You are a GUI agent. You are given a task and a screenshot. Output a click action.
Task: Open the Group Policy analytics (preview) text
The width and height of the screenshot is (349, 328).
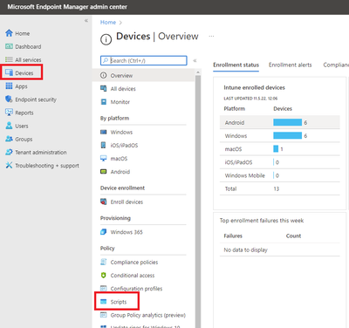point(147,315)
